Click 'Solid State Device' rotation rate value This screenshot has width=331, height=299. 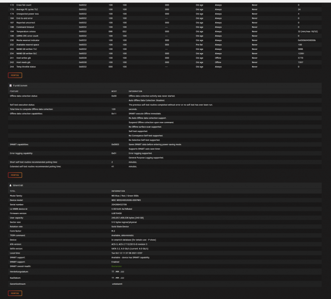pyautogui.click(x=120, y=227)
